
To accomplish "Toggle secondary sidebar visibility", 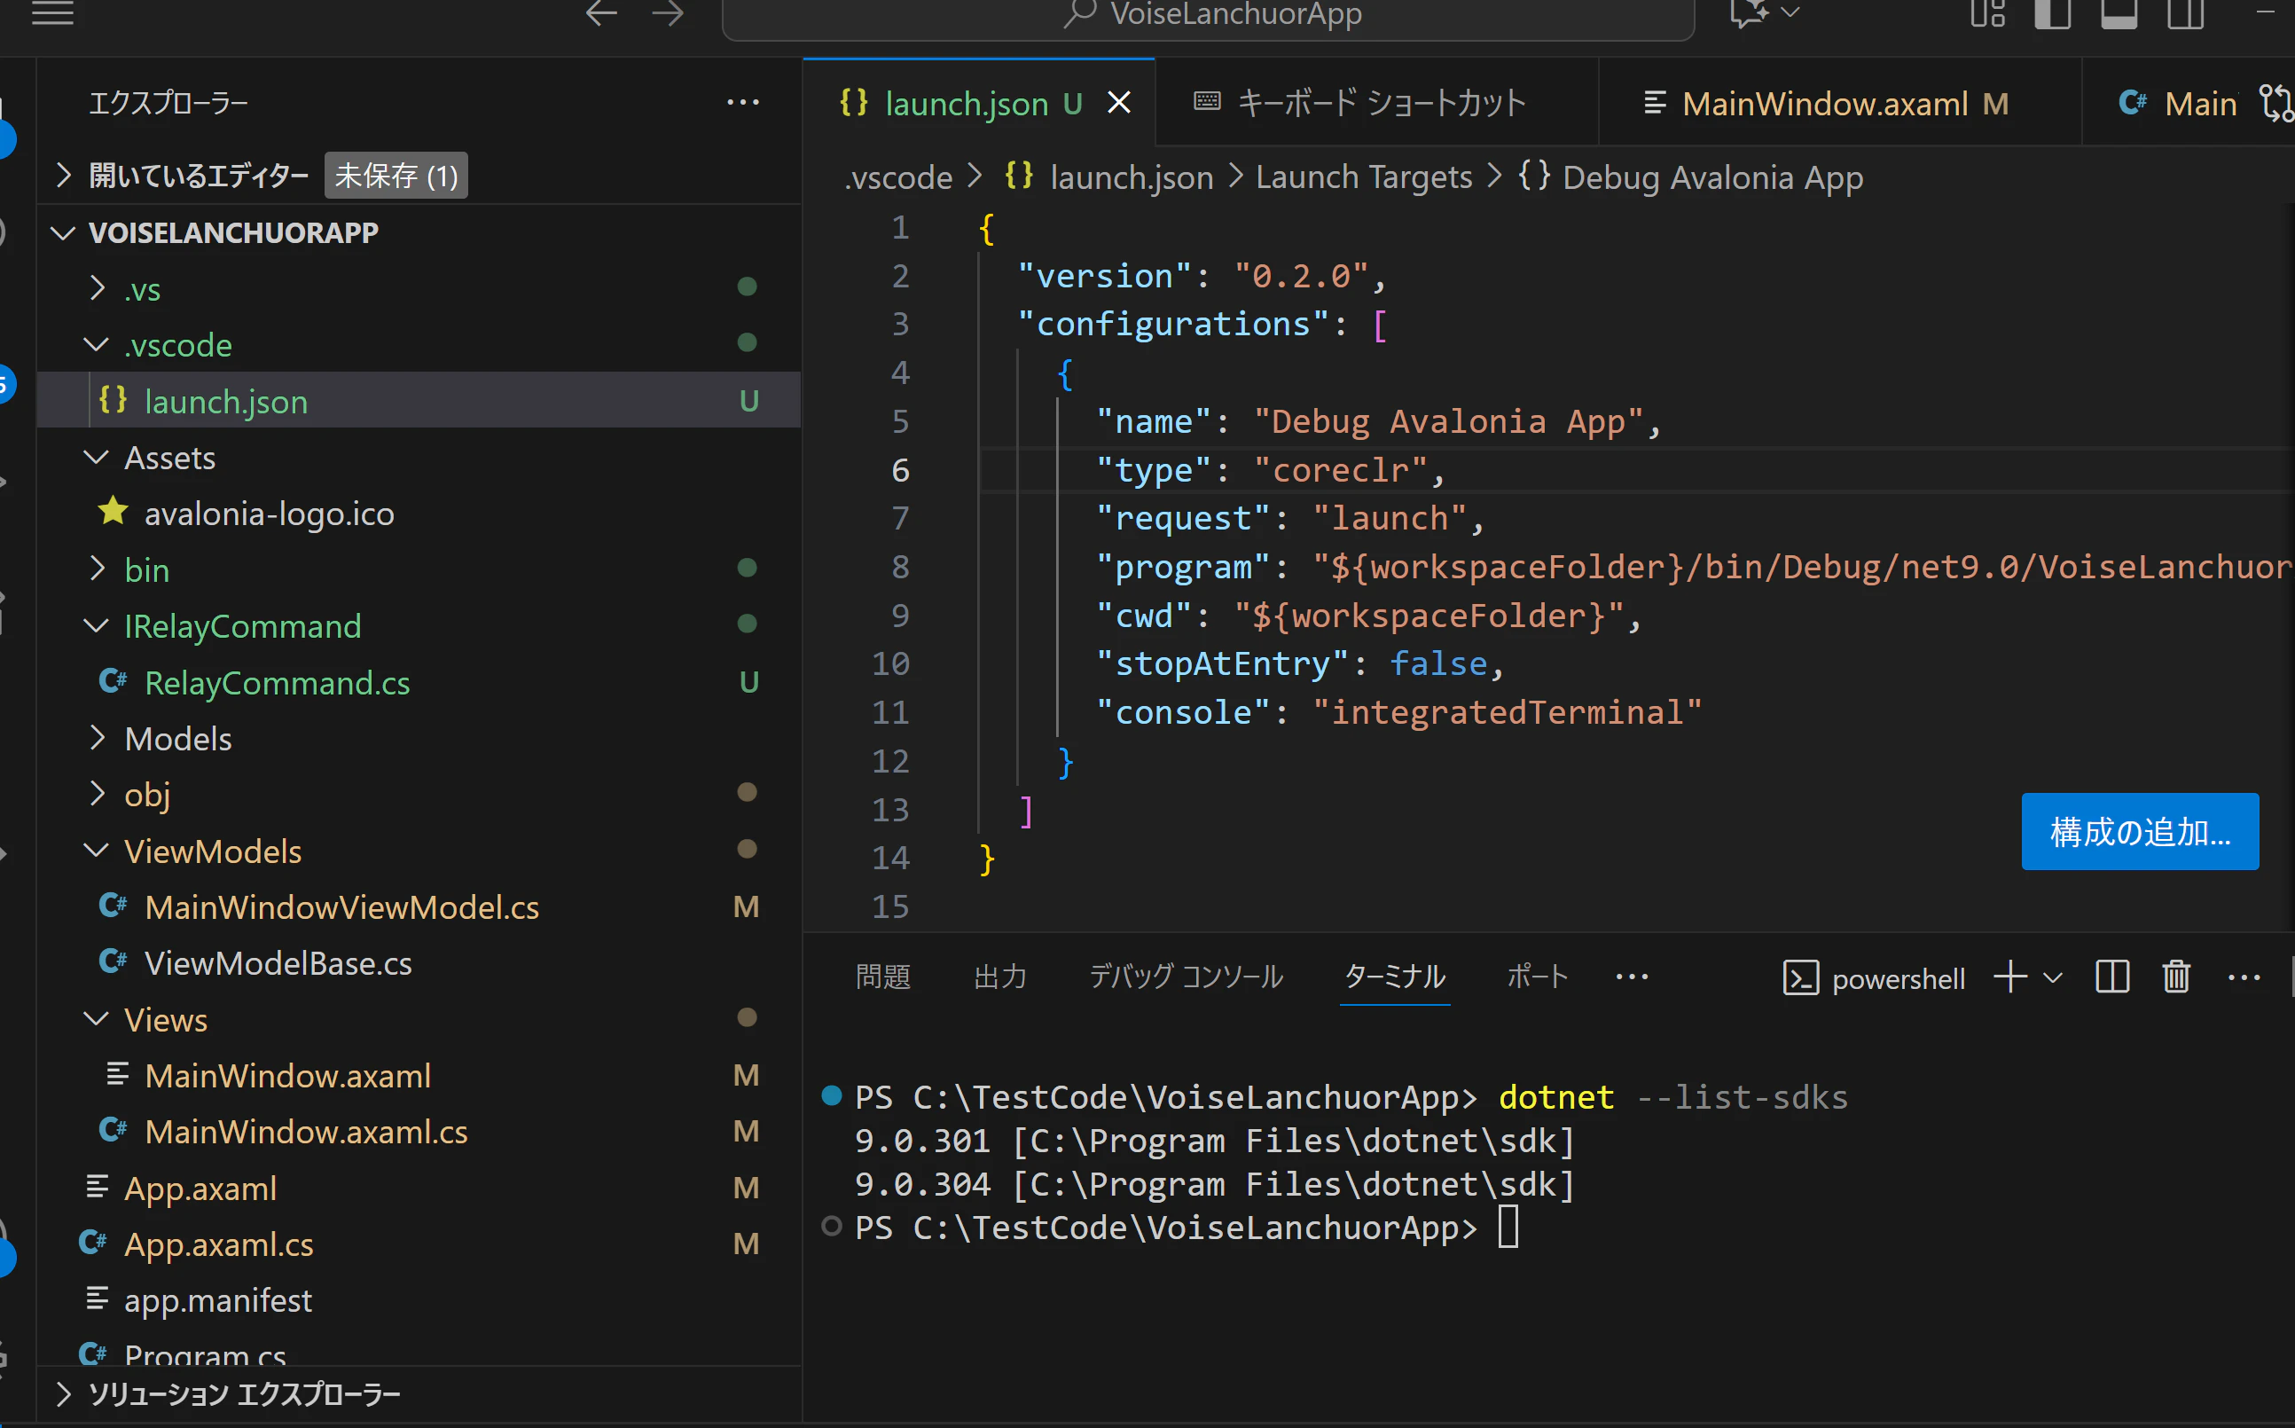I will click(x=2184, y=13).
